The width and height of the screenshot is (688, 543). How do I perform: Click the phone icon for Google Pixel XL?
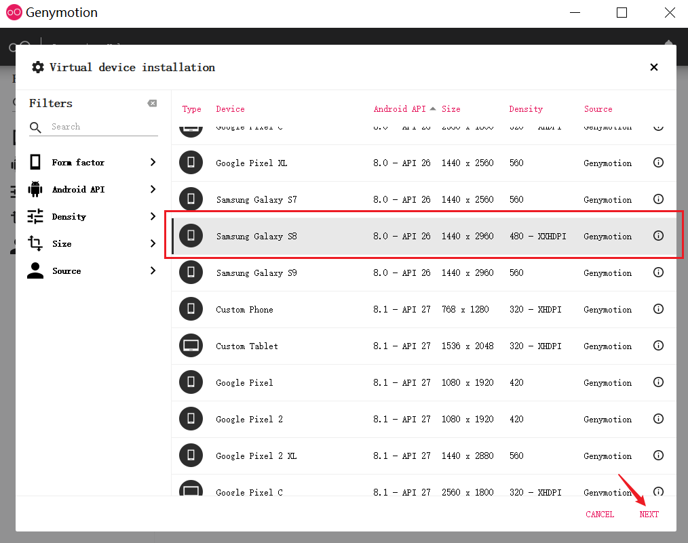(191, 163)
